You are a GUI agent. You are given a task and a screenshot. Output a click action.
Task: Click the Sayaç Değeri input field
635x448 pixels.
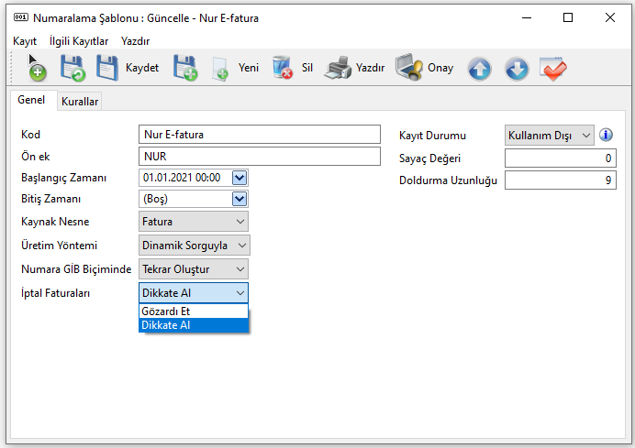(x=560, y=158)
